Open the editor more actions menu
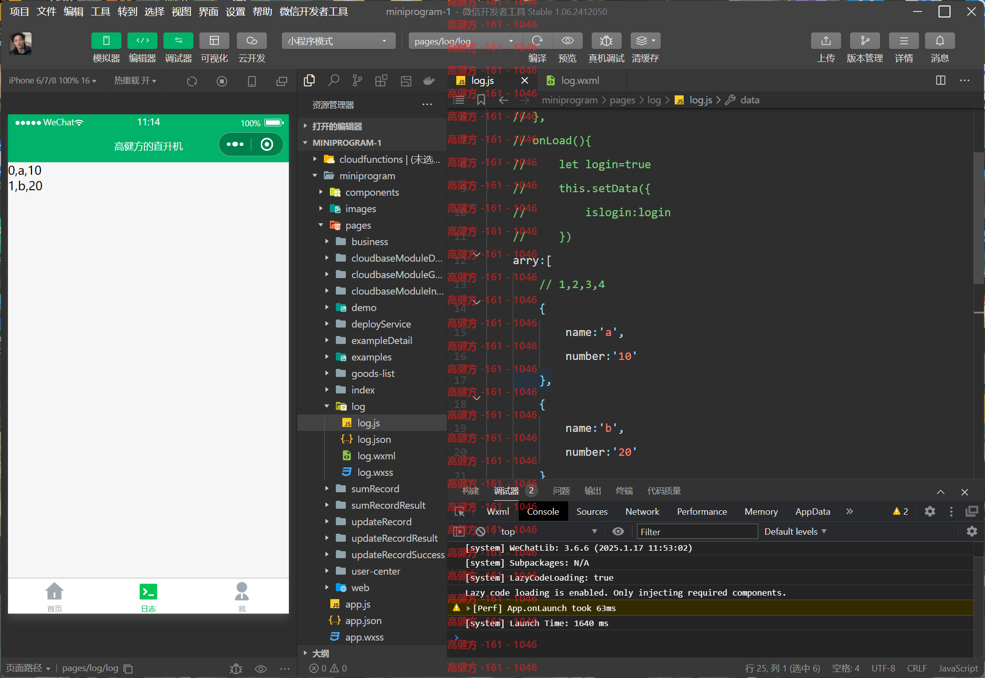 (x=965, y=80)
